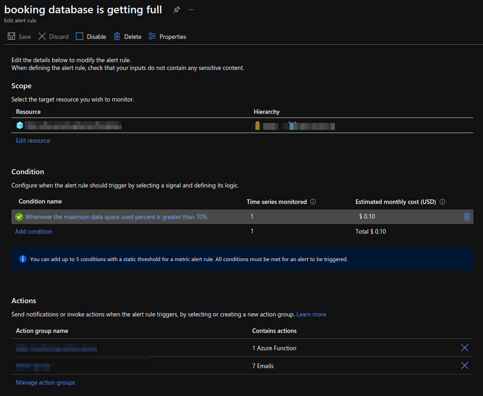Delete the 70% data space condition
483x396 pixels.
(467, 217)
